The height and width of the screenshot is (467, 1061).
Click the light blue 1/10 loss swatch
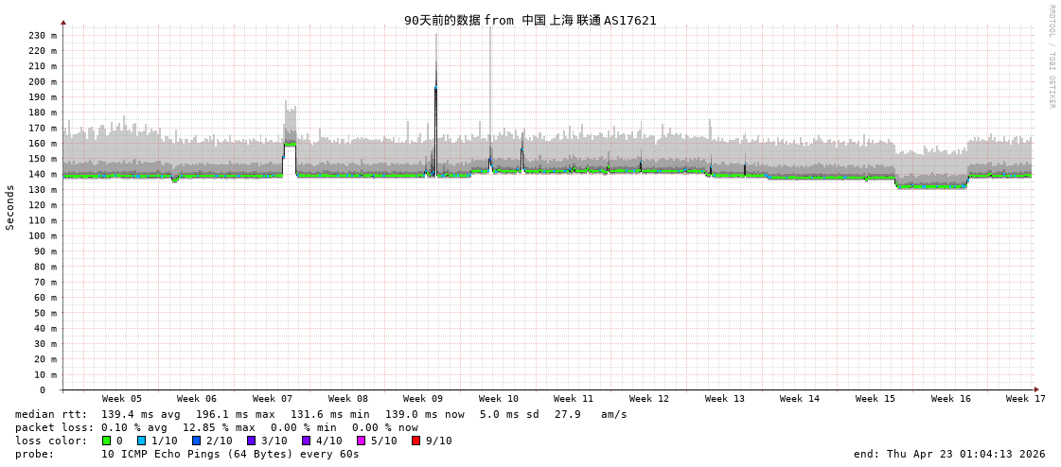pos(141,441)
